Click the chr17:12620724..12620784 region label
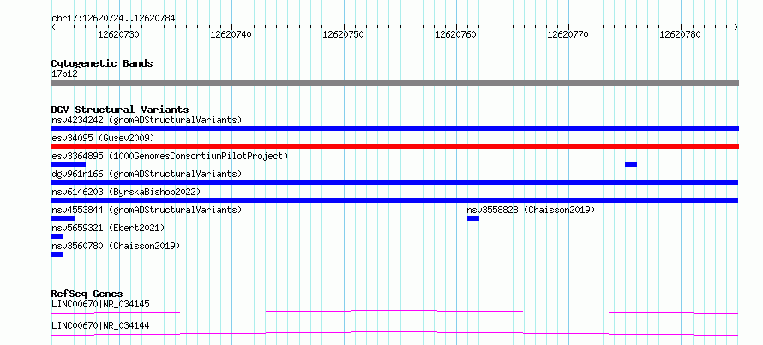763x345 pixels. pyautogui.click(x=113, y=19)
